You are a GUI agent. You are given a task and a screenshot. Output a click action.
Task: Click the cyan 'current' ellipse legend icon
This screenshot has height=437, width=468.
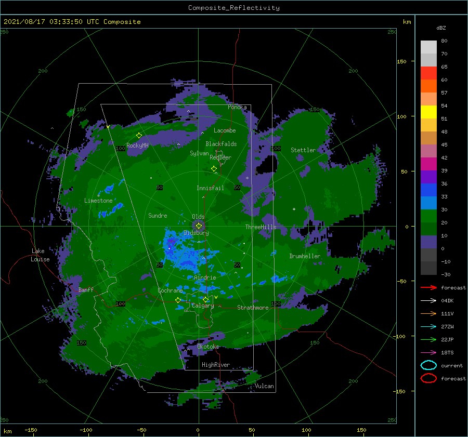point(428,365)
